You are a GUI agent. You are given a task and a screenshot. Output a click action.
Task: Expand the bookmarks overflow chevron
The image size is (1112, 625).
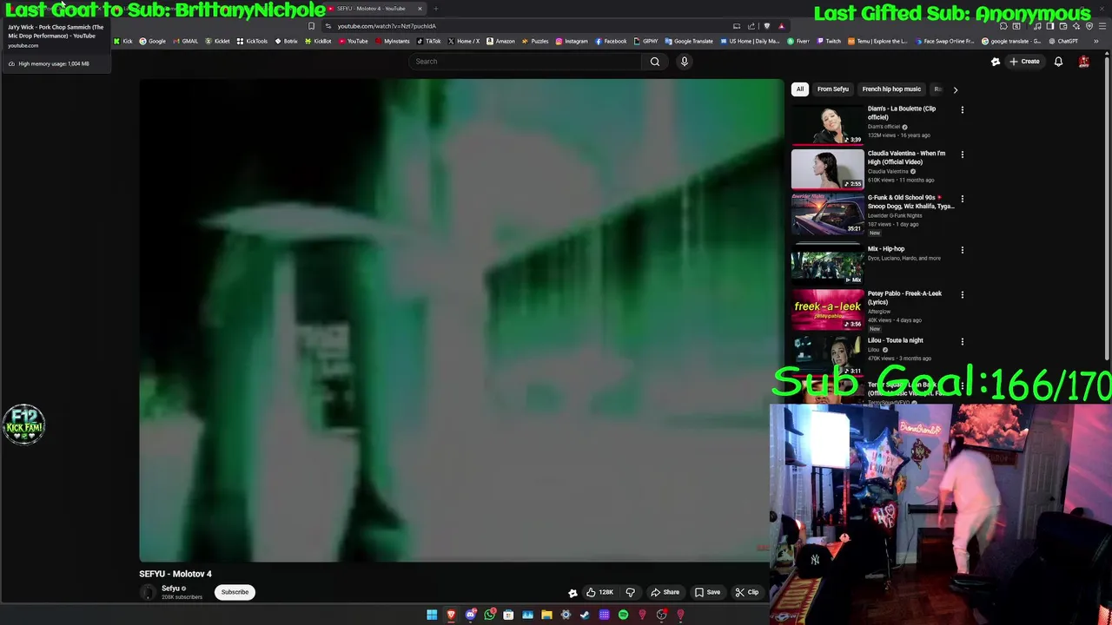(1096, 41)
